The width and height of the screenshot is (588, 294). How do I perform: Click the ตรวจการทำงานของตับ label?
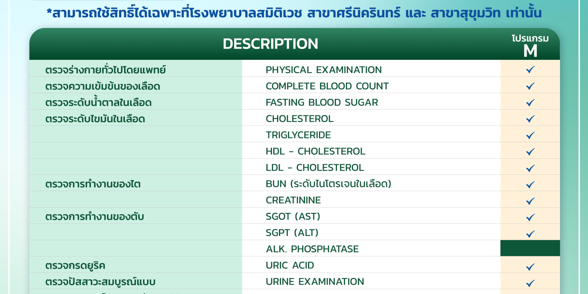point(94,216)
